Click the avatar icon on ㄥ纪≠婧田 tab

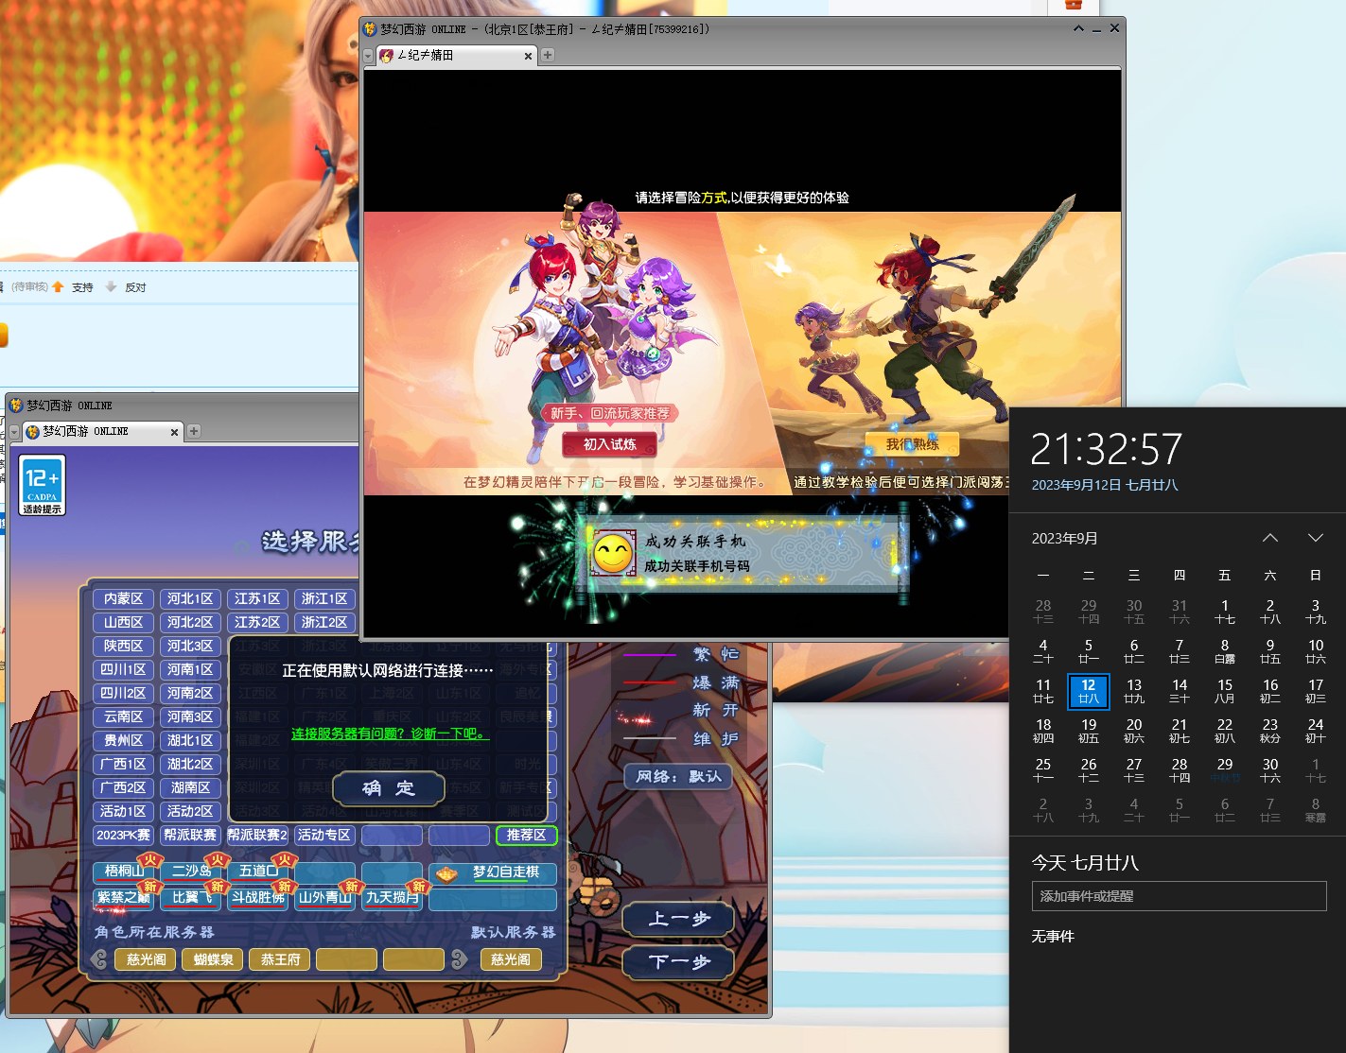(387, 56)
